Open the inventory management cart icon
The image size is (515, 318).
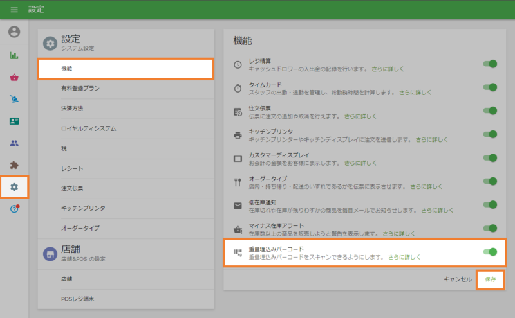click(14, 99)
